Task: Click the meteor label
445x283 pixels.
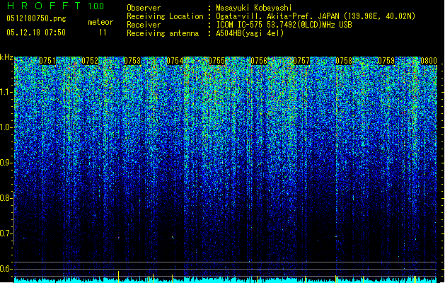Action: click(100, 22)
